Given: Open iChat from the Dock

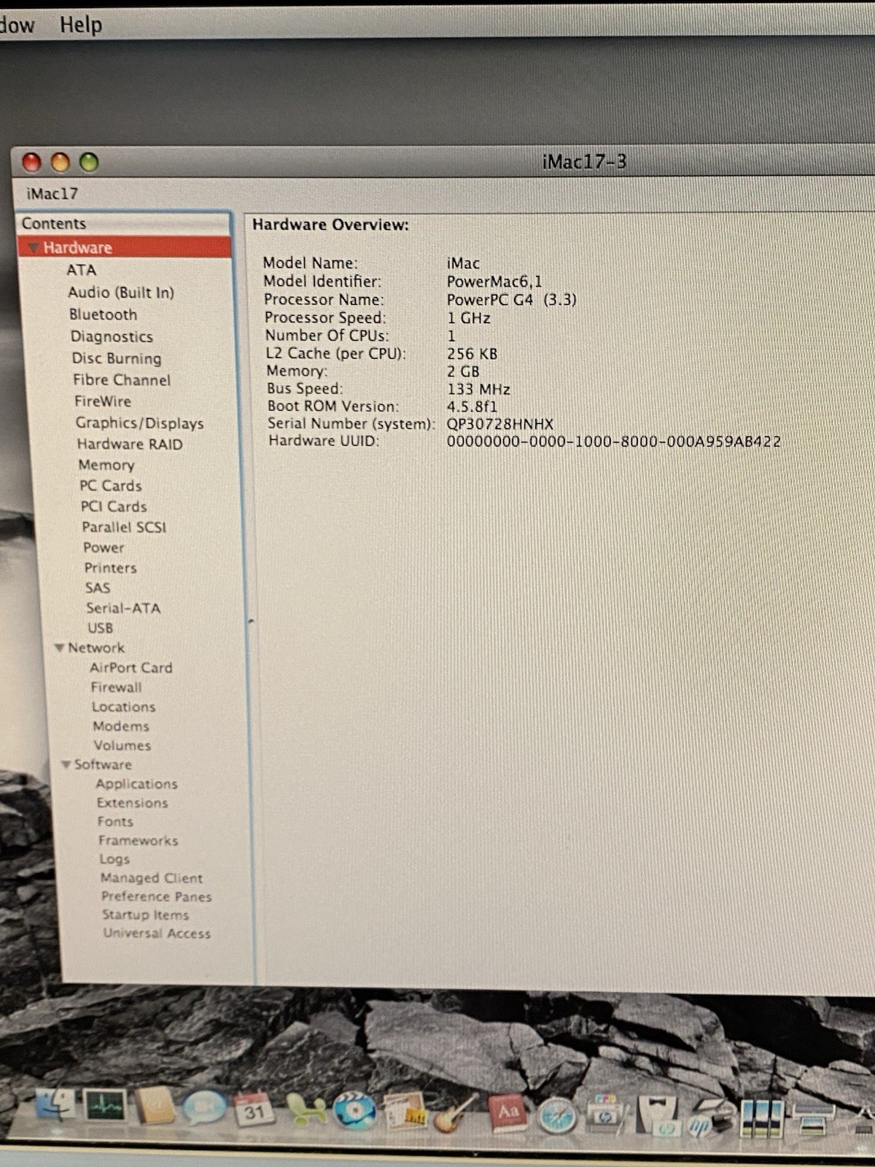Looking at the screenshot, I should [x=204, y=1109].
